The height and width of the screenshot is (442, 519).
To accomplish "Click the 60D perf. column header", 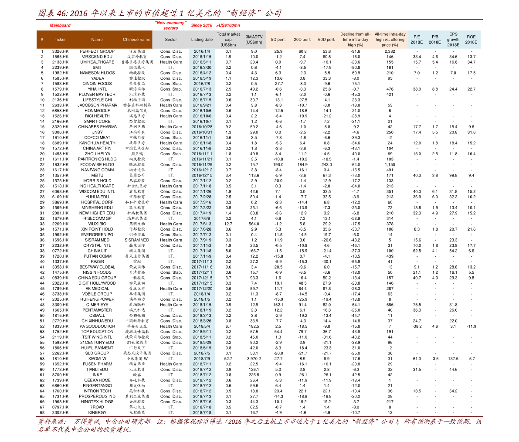I will coord(327,39).
